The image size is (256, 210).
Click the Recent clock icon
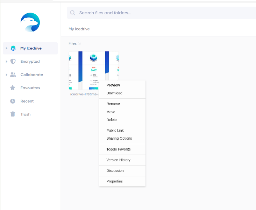coord(13,101)
